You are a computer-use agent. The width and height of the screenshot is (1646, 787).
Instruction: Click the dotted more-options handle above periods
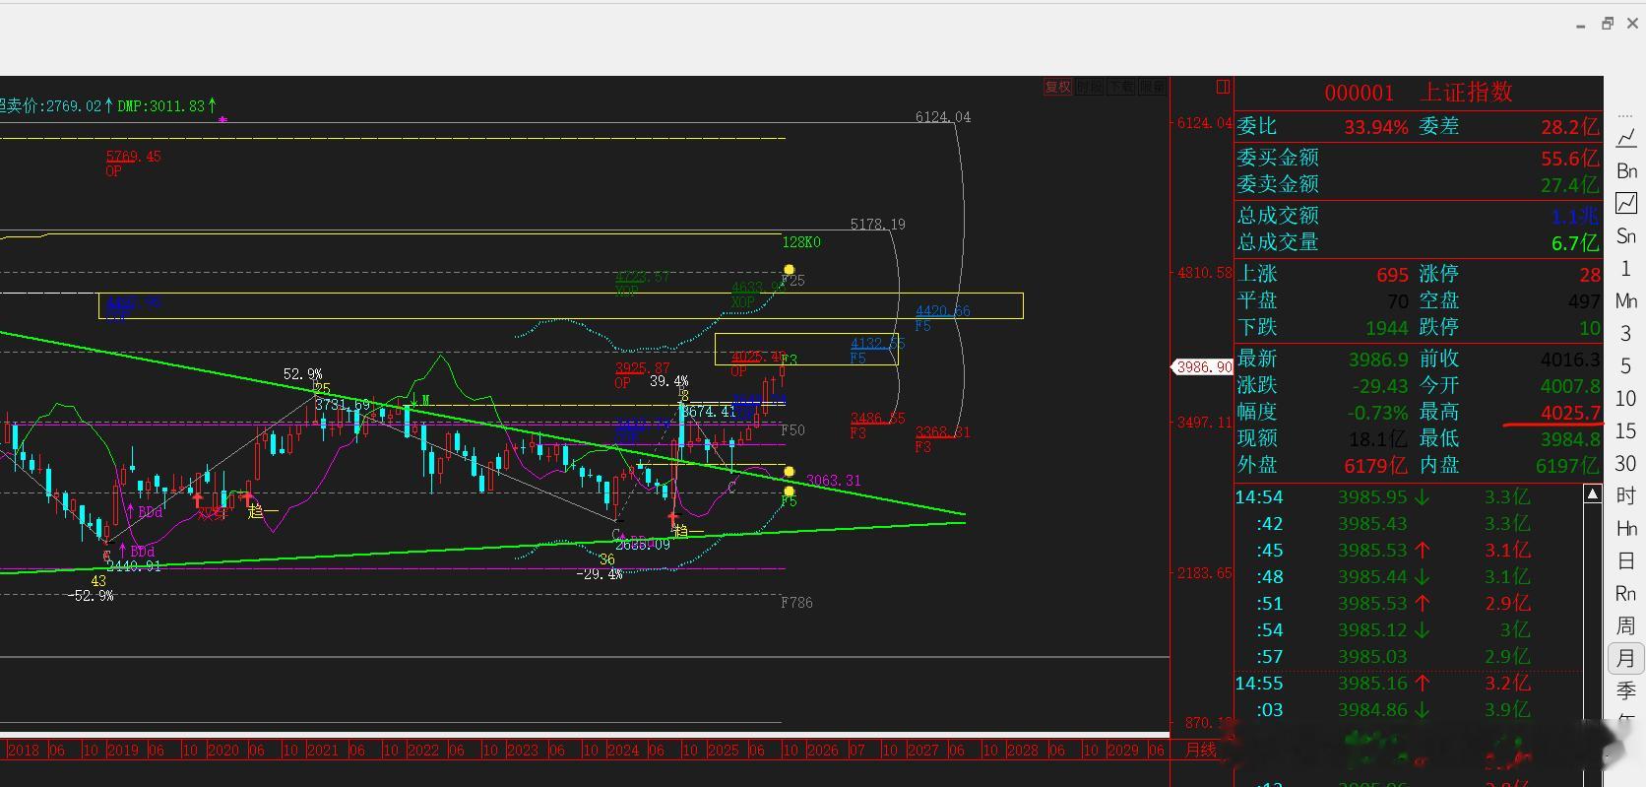pos(1626,114)
